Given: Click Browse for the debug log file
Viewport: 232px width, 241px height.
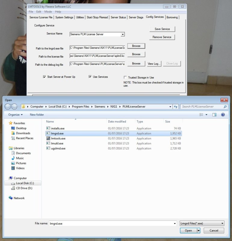Looking at the screenshot, I should point(136,64).
